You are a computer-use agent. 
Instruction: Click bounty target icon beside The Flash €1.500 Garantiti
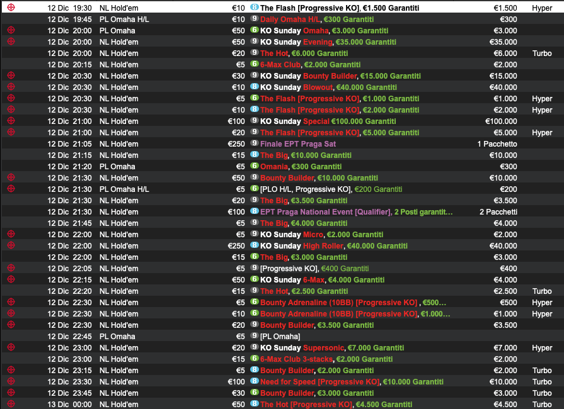(11, 8)
